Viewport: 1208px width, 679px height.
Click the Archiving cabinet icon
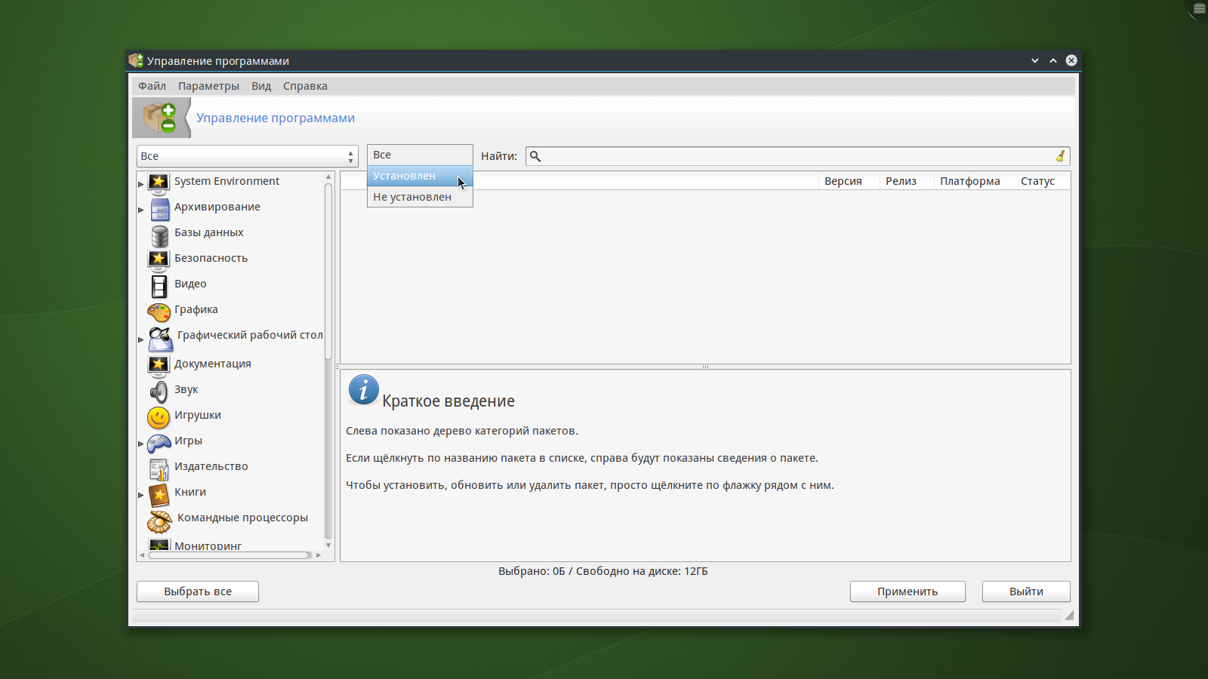(x=159, y=209)
